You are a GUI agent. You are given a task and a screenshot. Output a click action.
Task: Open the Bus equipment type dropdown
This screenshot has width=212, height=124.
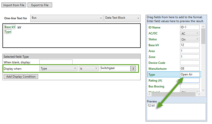tap(66, 18)
